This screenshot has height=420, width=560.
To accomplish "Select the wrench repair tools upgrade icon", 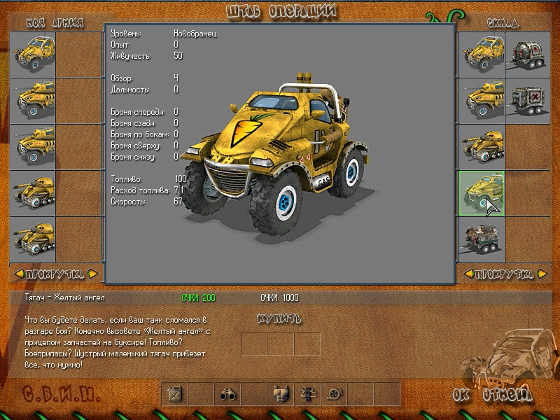I will pos(307,394).
